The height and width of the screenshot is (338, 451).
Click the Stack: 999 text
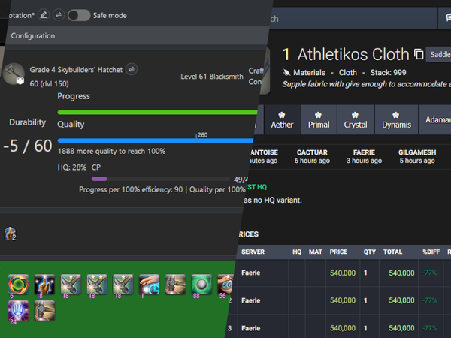388,72
